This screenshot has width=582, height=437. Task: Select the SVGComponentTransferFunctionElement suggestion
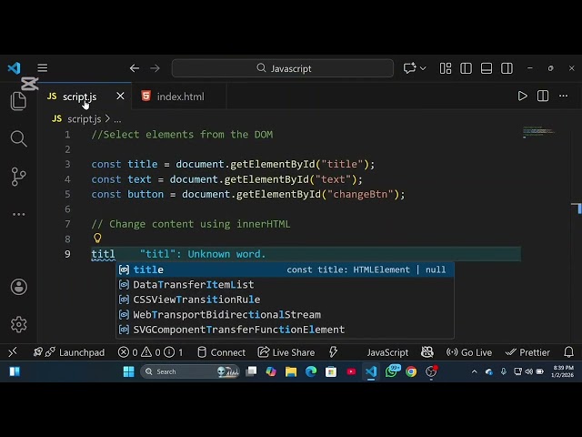pos(285,330)
